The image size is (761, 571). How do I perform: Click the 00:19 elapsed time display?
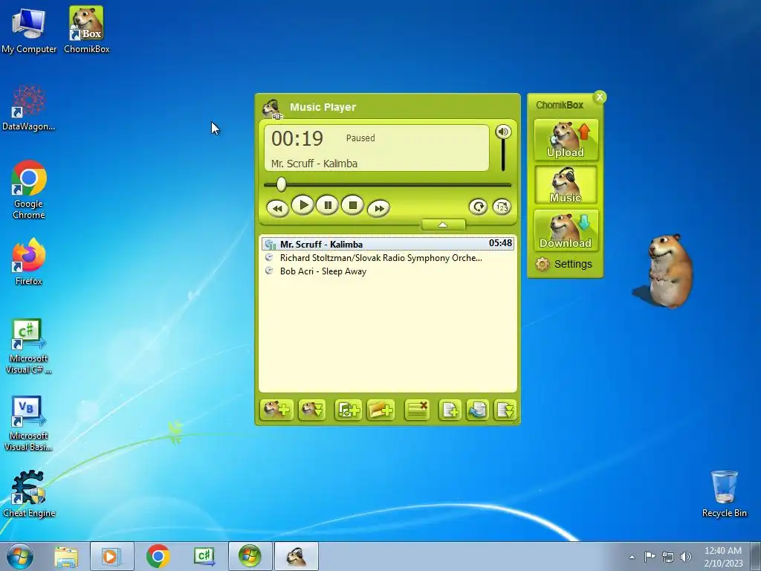[x=297, y=139]
